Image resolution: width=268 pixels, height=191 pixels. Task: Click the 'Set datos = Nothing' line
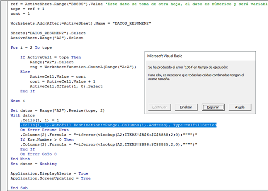click(33, 164)
